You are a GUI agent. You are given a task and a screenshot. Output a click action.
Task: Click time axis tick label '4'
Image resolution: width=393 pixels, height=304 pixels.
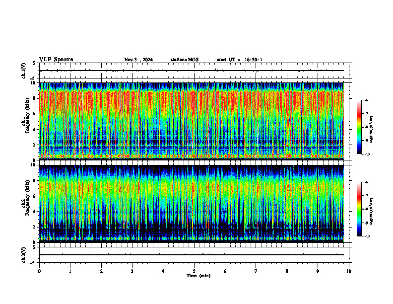(x=163, y=271)
